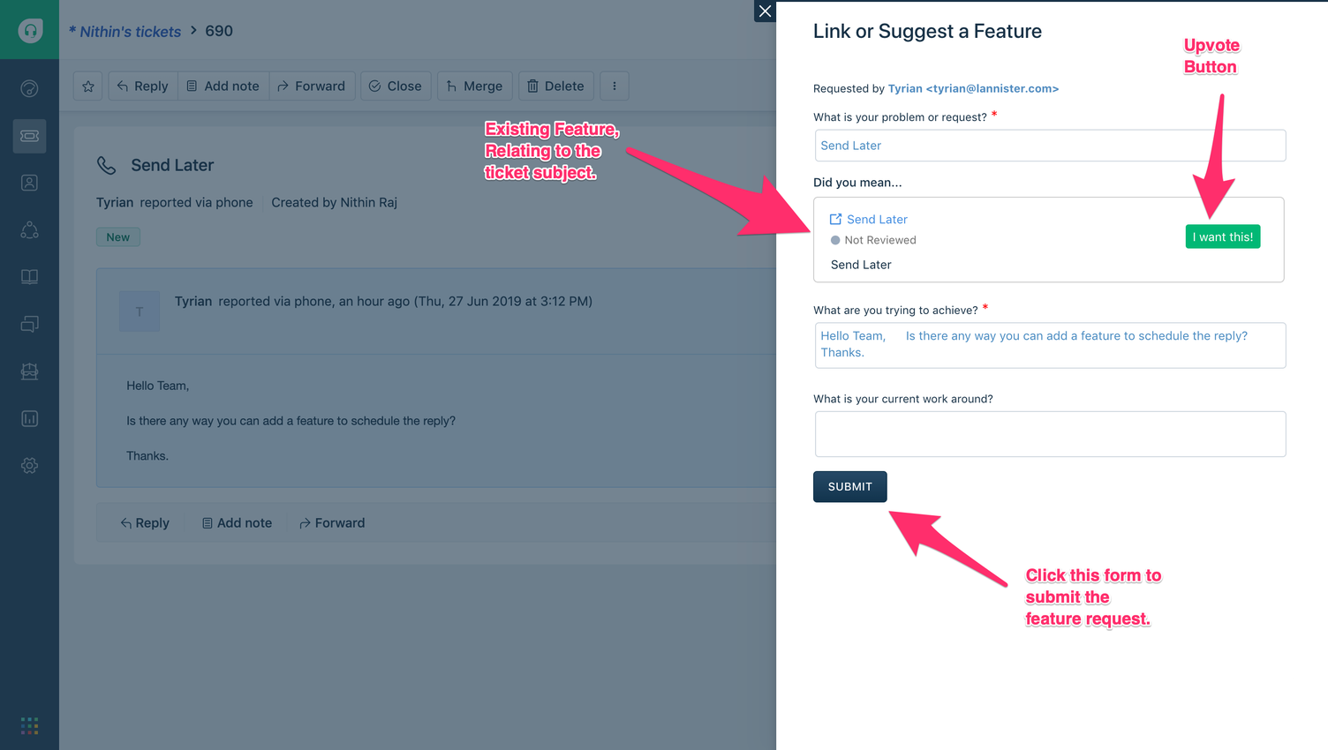Open Admin settings via the gear icon
This screenshot has width=1328, height=750.
click(x=29, y=465)
